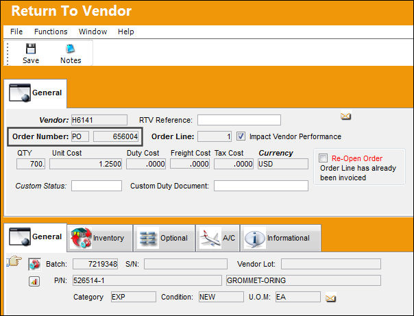The image size is (414, 316).
Task: Open Notes from the toolbar
Action: click(71, 54)
